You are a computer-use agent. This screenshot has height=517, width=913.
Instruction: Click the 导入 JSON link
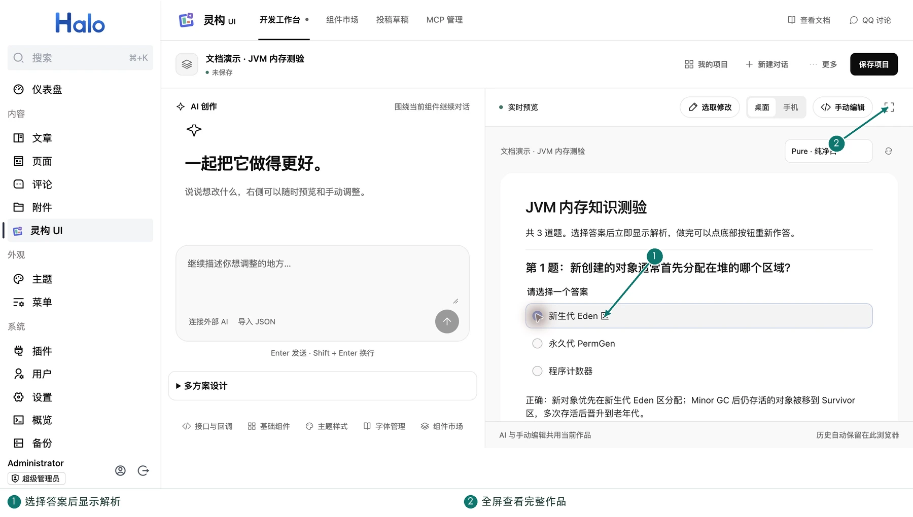(x=257, y=322)
